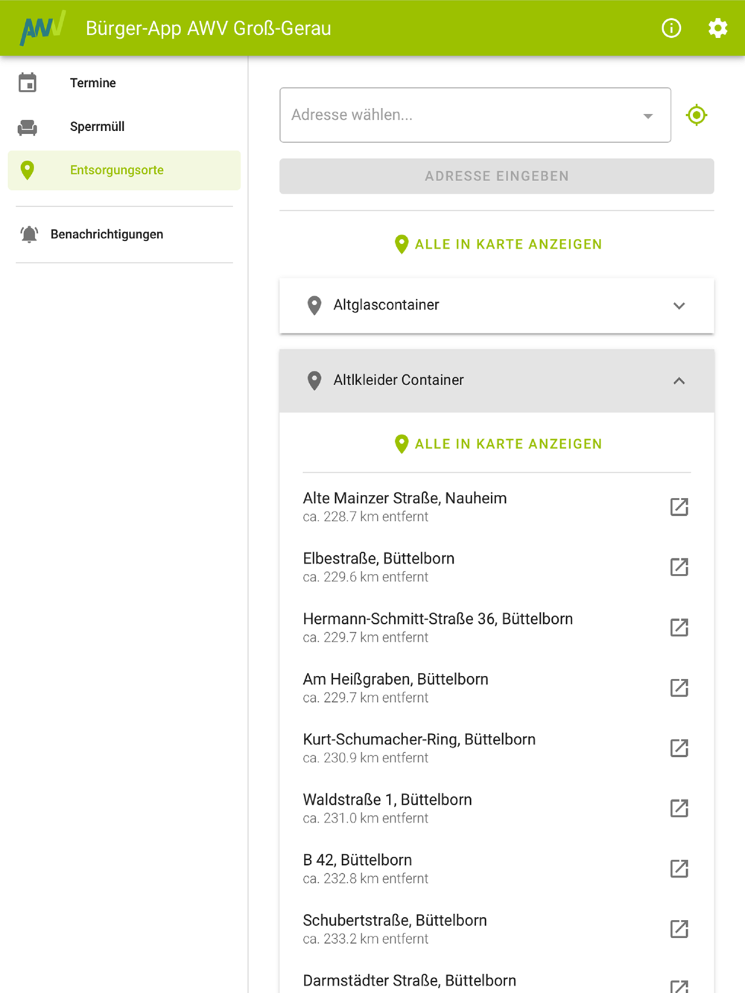This screenshot has height=993, width=745.
Task: Open the Adresse wählen dropdown
Action: pyautogui.click(x=475, y=115)
